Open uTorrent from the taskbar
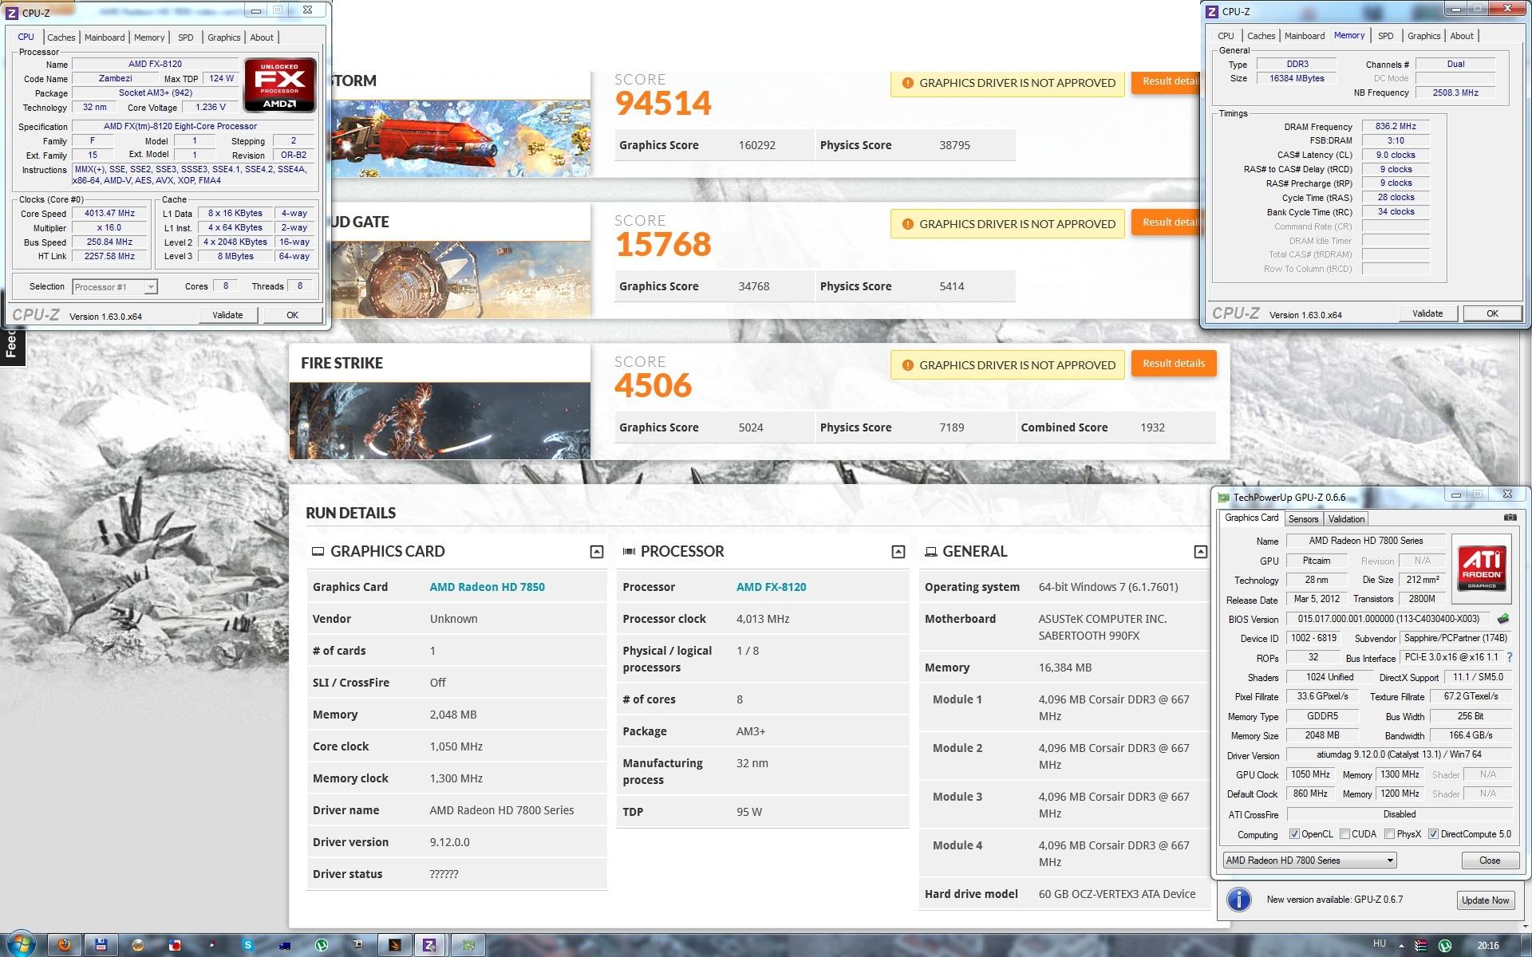The width and height of the screenshot is (1532, 957). click(x=322, y=945)
